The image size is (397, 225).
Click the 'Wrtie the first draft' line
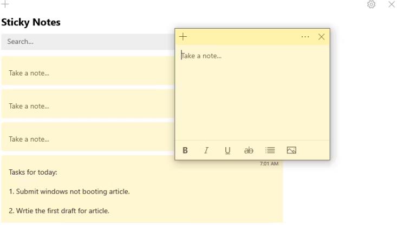59,211
